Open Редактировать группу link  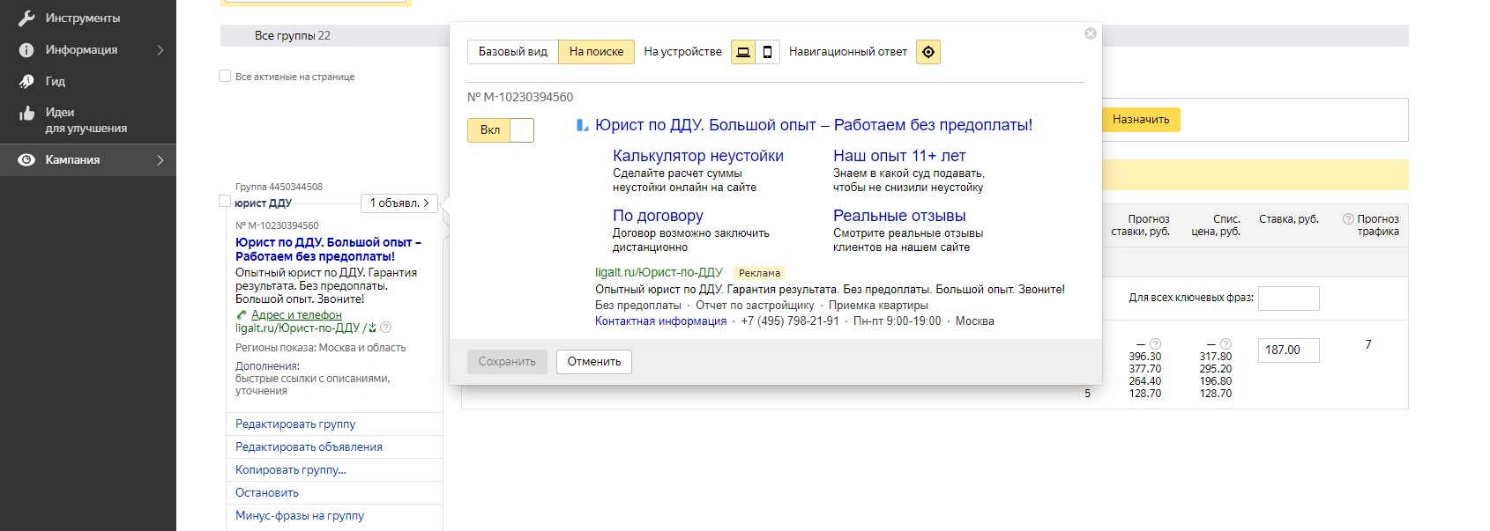295,424
